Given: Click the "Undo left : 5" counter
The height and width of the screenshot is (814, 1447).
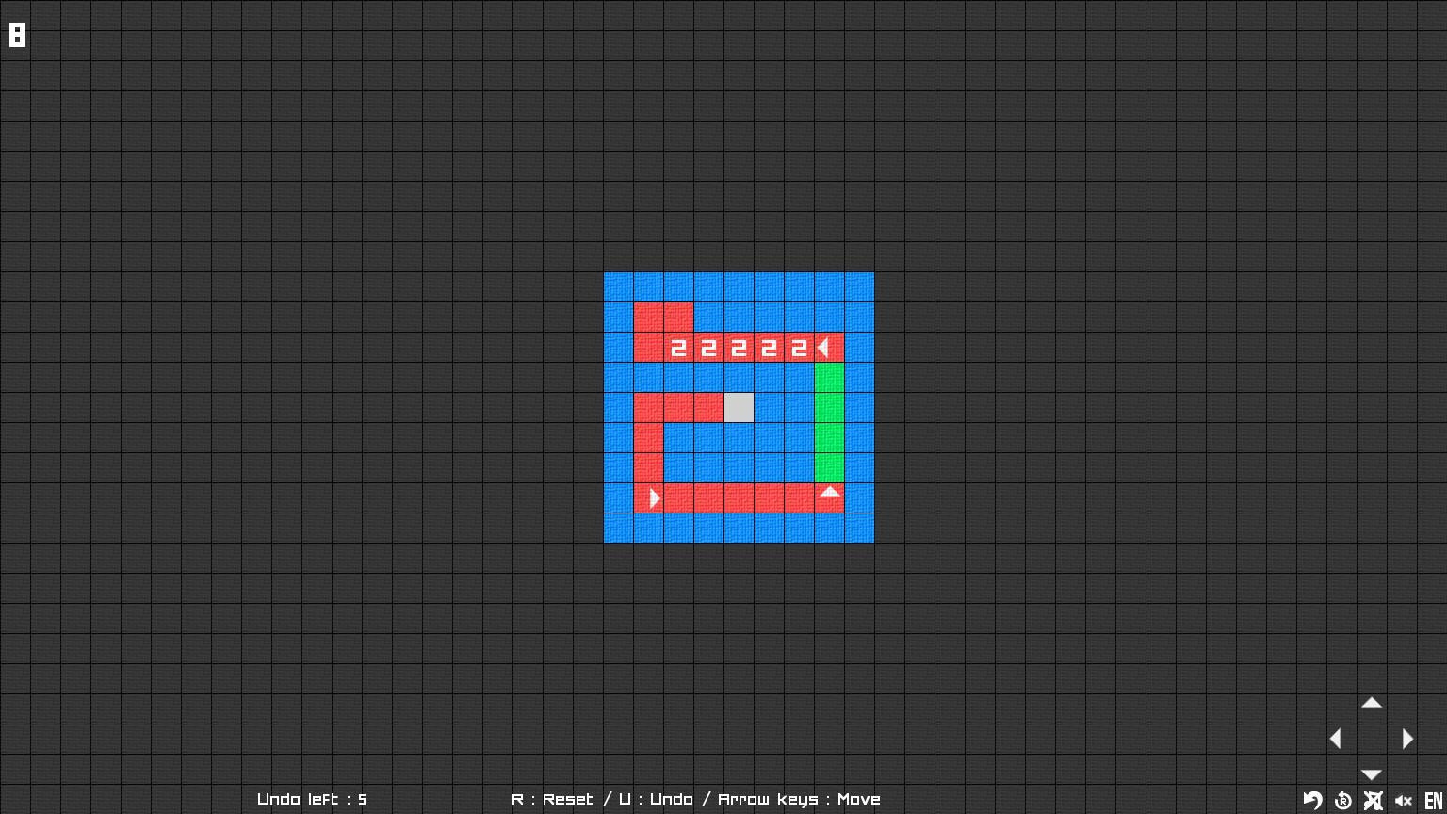Looking at the screenshot, I should [x=312, y=799].
